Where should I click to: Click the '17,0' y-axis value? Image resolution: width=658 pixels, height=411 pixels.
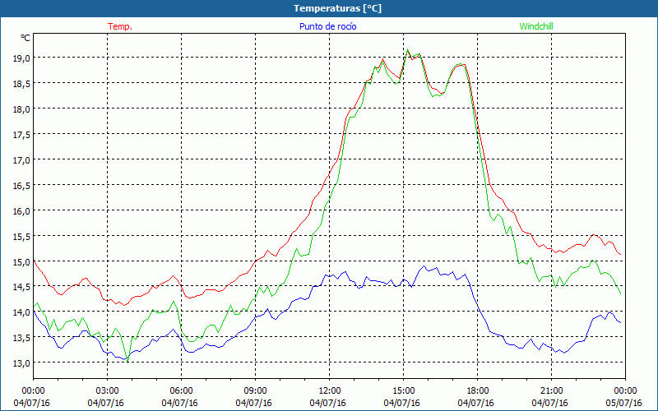click(21, 159)
